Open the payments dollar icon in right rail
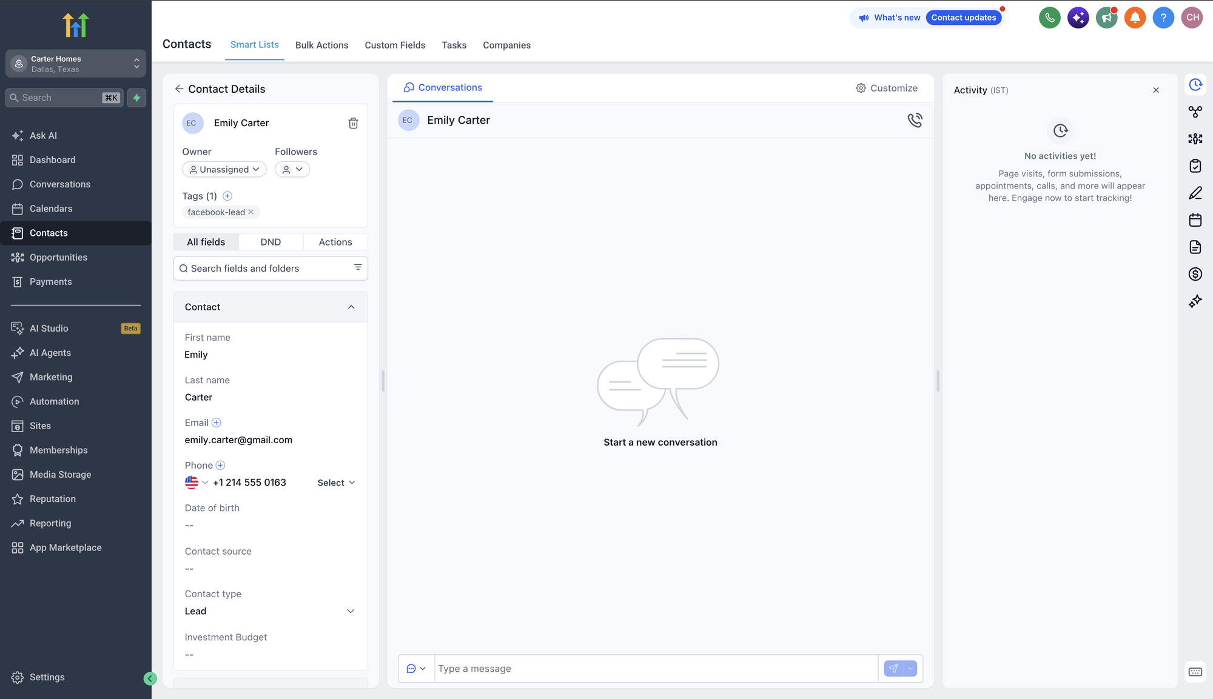This screenshot has width=1213, height=699. point(1195,274)
